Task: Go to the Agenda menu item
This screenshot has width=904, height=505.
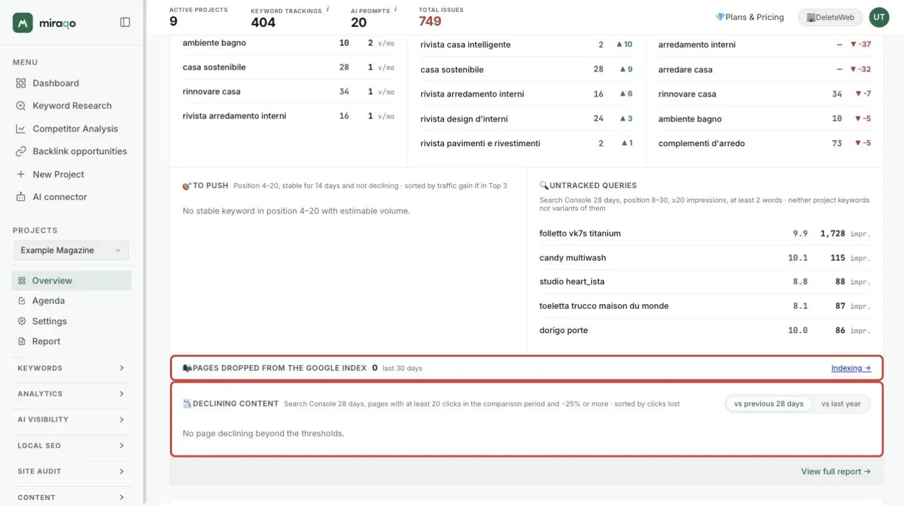Action: pyautogui.click(x=71, y=301)
